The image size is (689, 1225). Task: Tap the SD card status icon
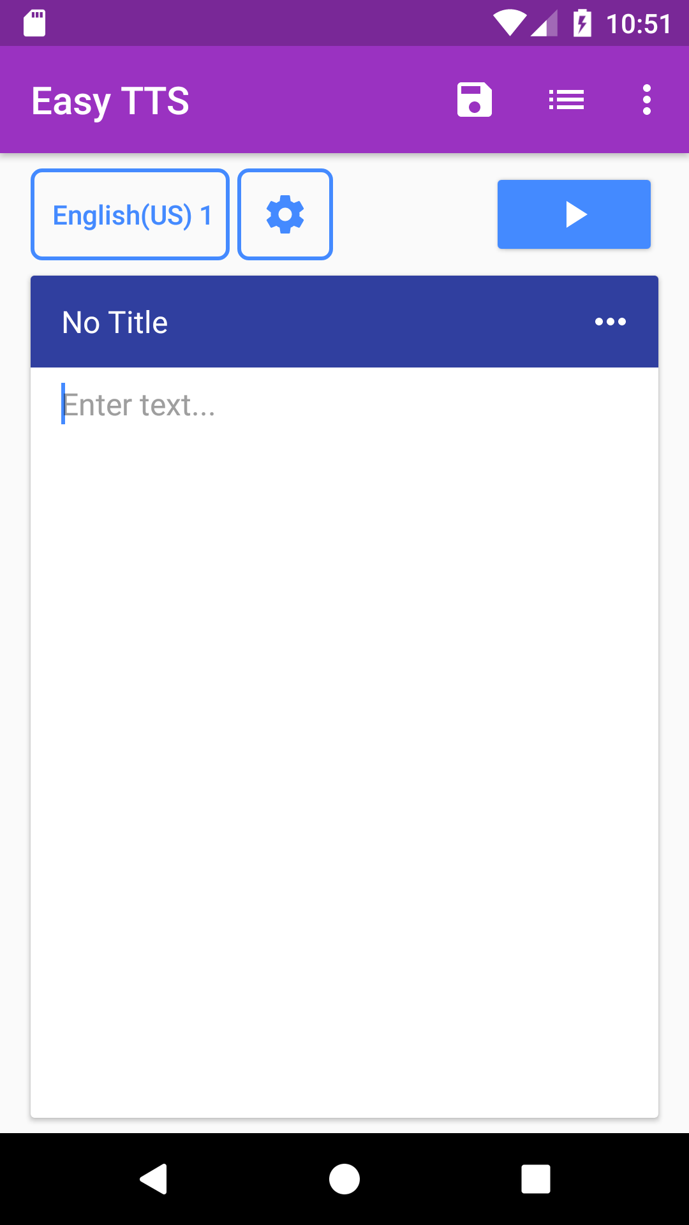35,22
